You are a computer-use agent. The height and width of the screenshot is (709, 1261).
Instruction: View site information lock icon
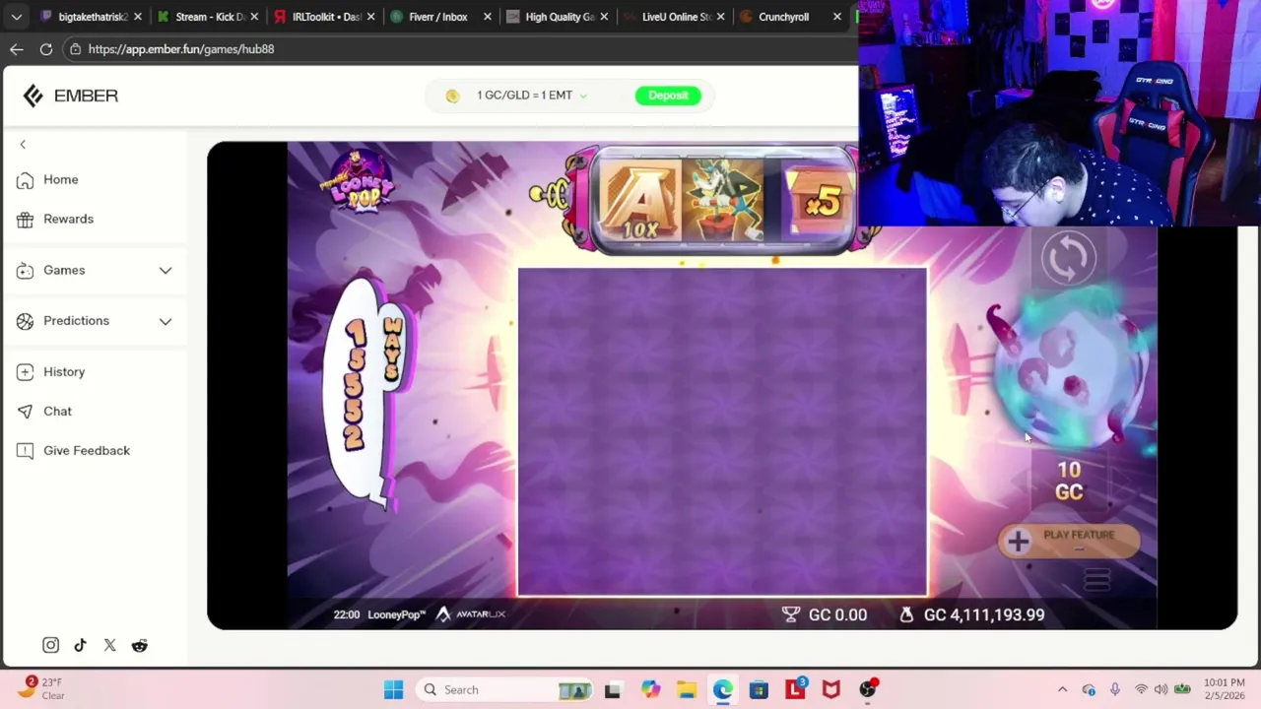click(x=76, y=49)
